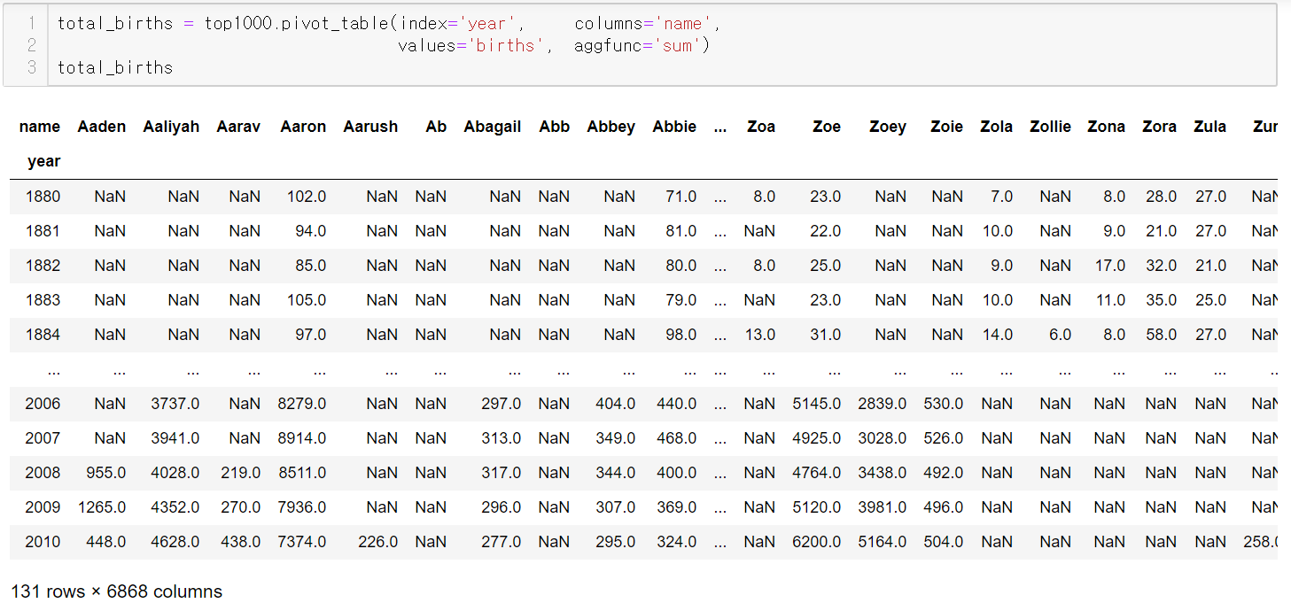Select the 'Abbey' column header
Viewport: 1291px width, 603px height.
tap(611, 127)
